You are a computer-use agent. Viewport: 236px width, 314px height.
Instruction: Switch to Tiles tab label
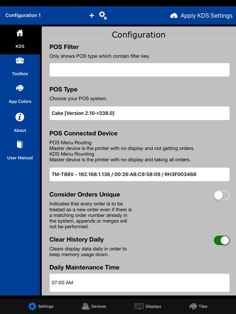coord(203,306)
